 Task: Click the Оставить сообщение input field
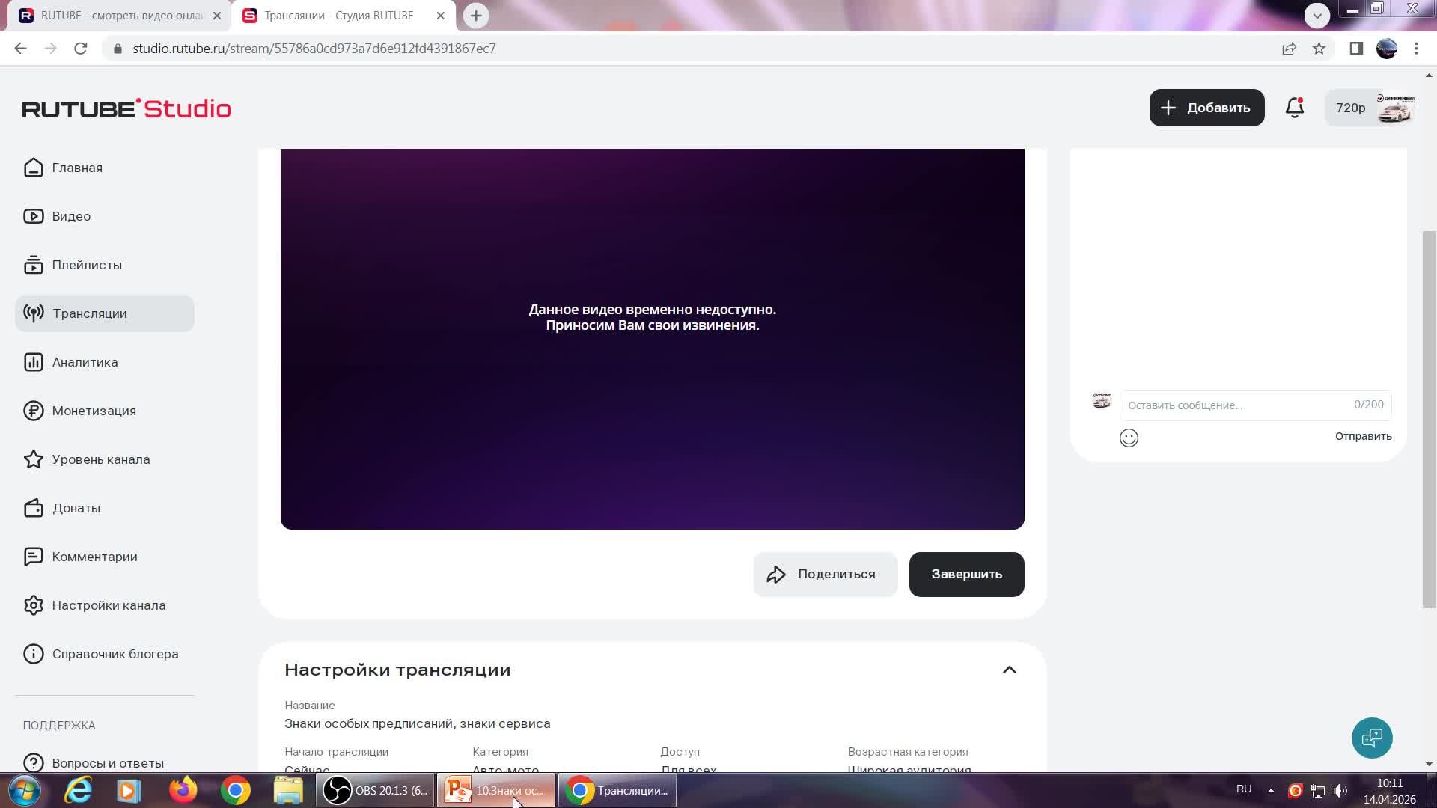pyautogui.click(x=1227, y=405)
